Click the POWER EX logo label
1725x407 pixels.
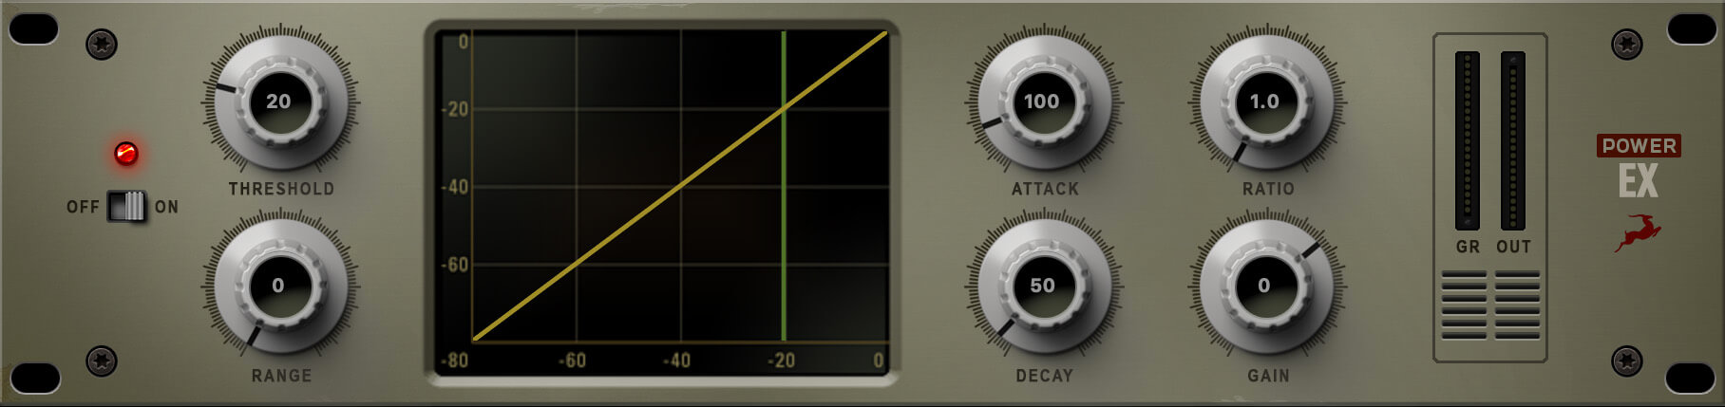tap(1639, 167)
